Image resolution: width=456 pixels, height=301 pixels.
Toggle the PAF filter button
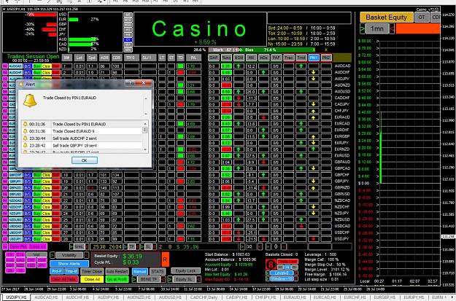coord(276,58)
